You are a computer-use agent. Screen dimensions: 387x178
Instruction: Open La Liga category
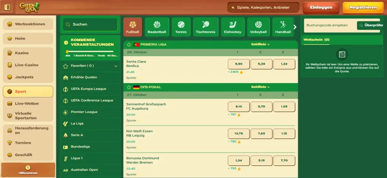[x=90, y=124]
